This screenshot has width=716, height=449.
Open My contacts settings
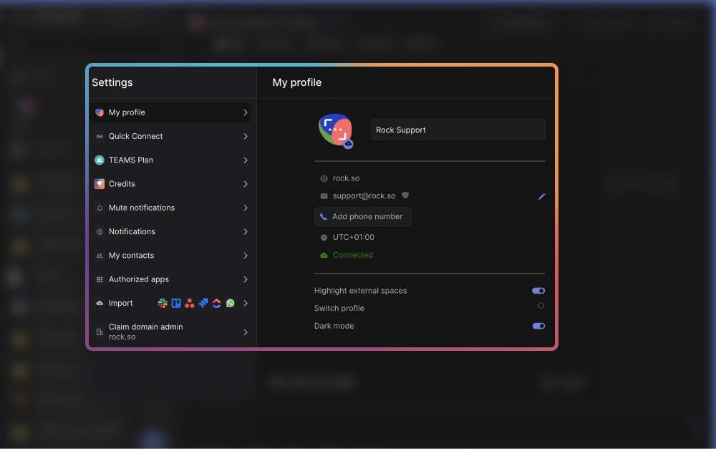(x=172, y=256)
